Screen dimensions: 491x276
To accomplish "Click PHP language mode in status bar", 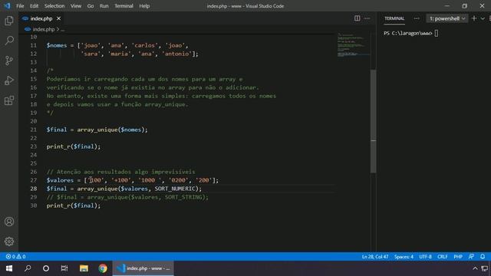I will pyautogui.click(x=458, y=257).
